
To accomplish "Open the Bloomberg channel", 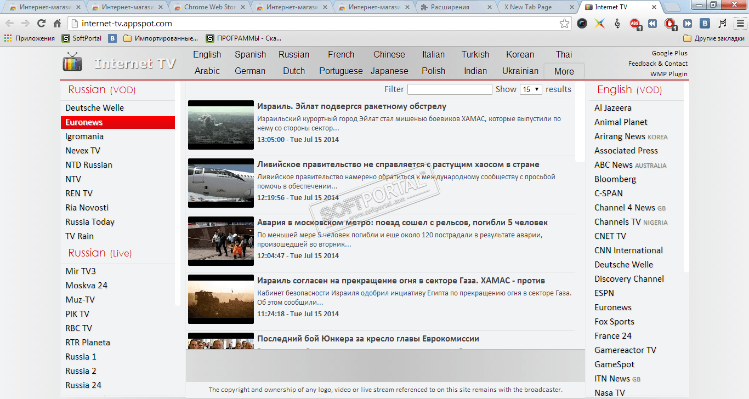I will click(x=615, y=179).
